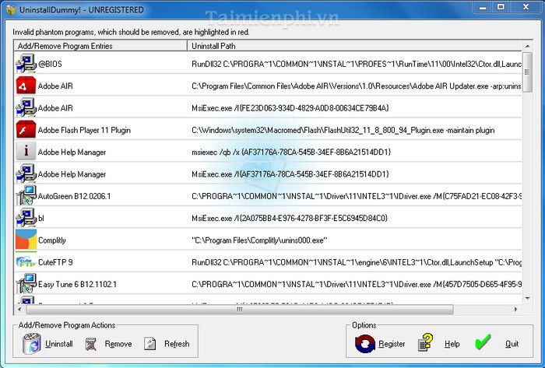Click the Easy Tune 6 B12.1102.1 setup icon

click(x=26, y=284)
